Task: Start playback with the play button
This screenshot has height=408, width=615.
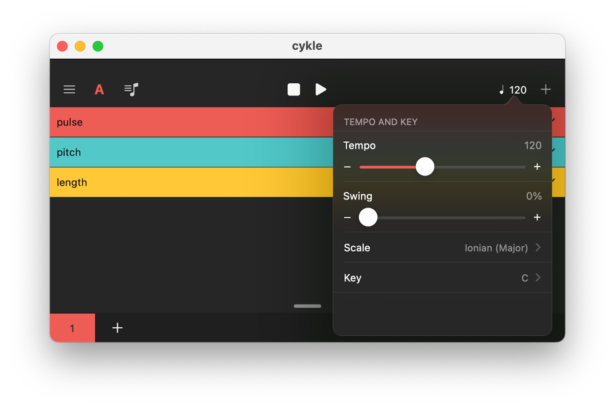Action: 321,90
